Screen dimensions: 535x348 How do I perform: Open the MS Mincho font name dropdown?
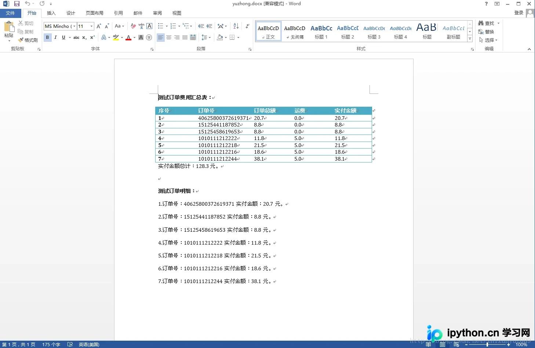[x=74, y=26]
